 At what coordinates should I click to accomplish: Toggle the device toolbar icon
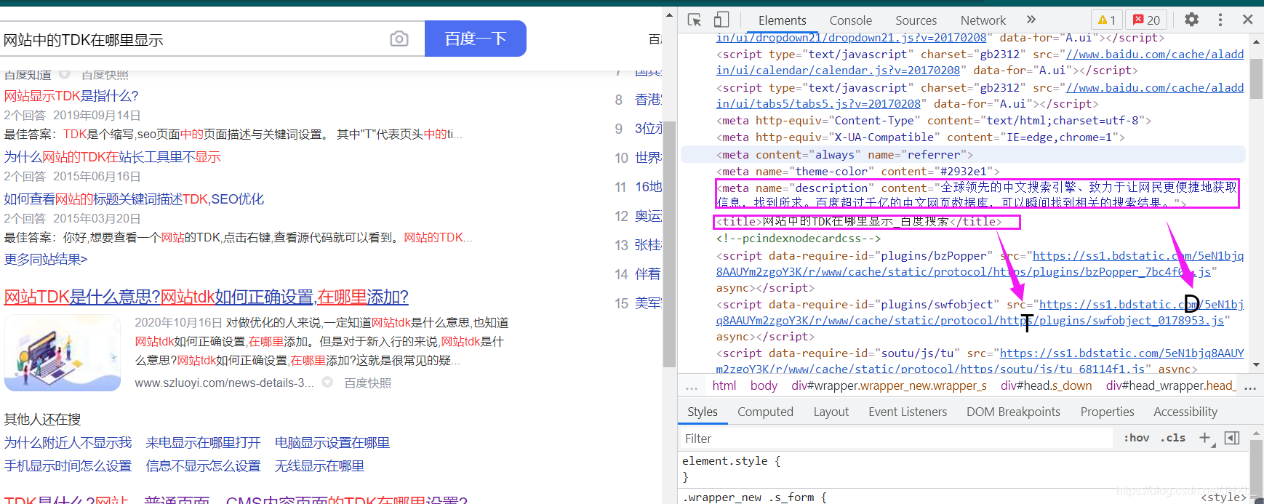click(x=721, y=20)
